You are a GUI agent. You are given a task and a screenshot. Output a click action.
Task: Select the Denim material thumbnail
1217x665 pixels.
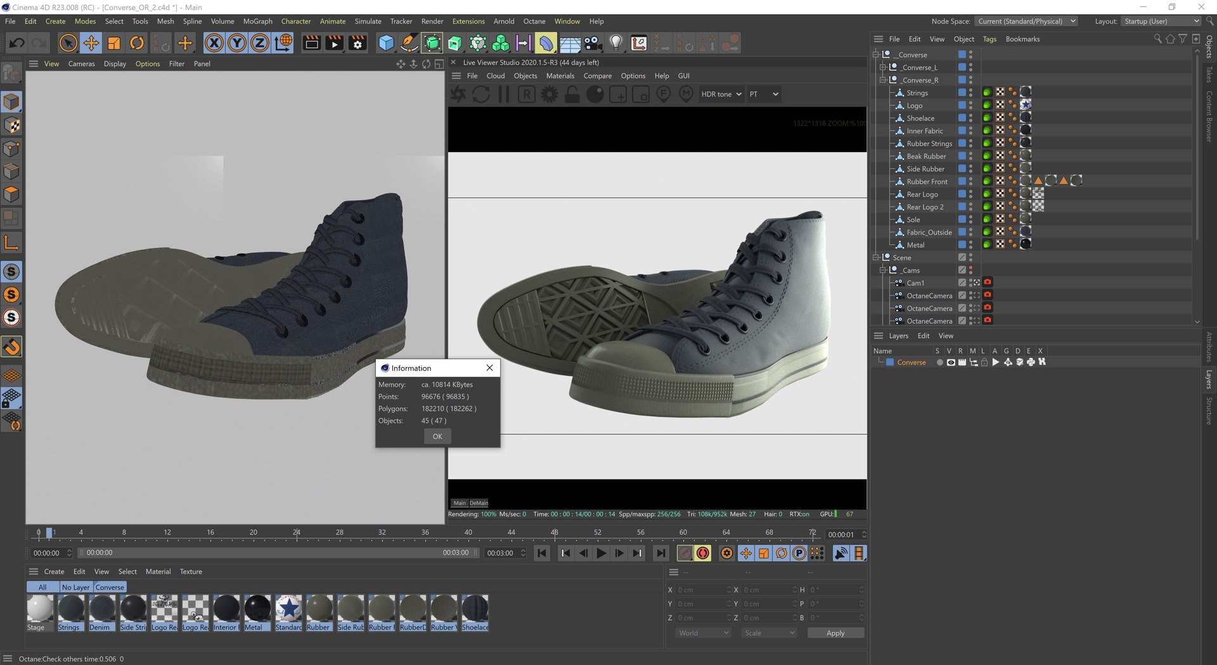coord(101,613)
